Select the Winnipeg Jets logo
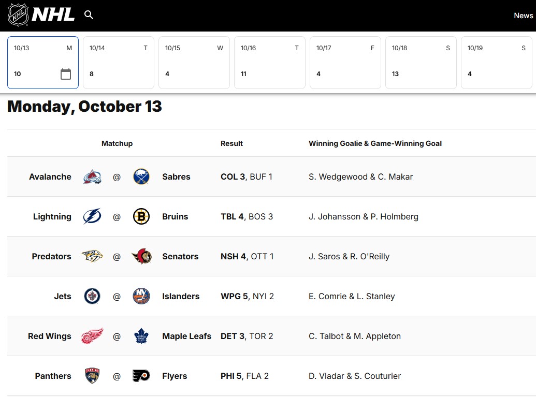Viewport: 536px width, 397px height. click(92, 296)
